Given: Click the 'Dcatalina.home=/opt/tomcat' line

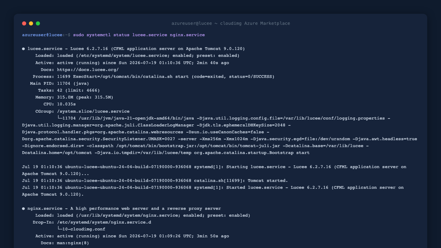Looking at the screenshot, I should point(166,153).
